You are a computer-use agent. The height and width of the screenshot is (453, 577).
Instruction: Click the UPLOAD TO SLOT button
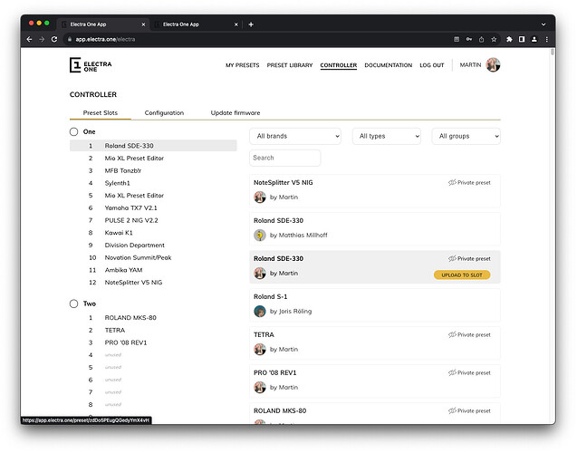[462, 275]
